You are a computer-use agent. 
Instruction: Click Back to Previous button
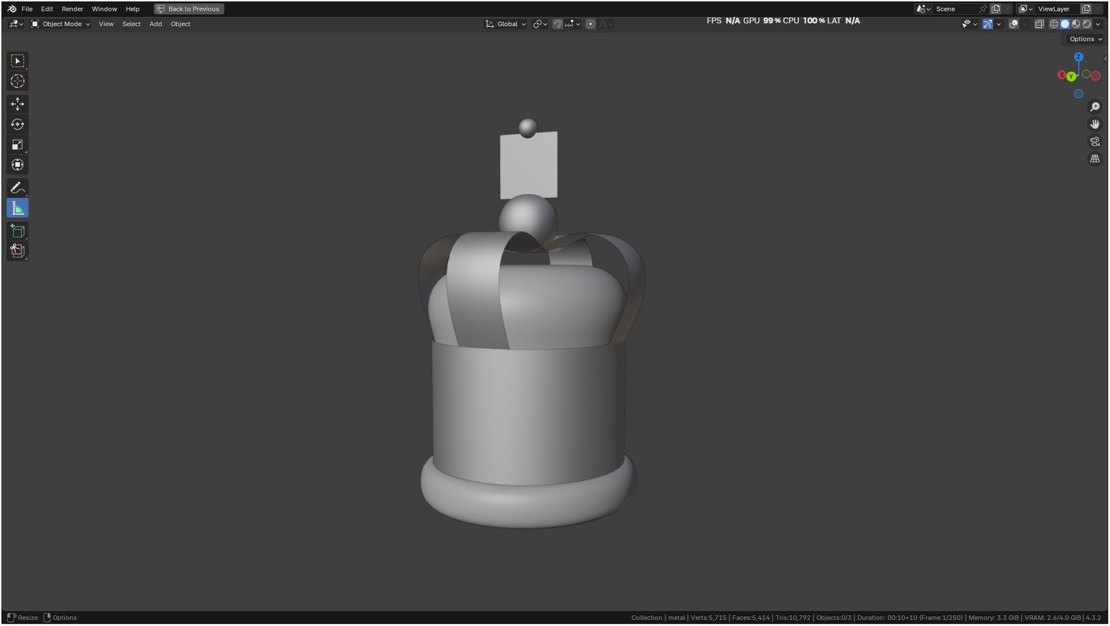click(x=189, y=9)
